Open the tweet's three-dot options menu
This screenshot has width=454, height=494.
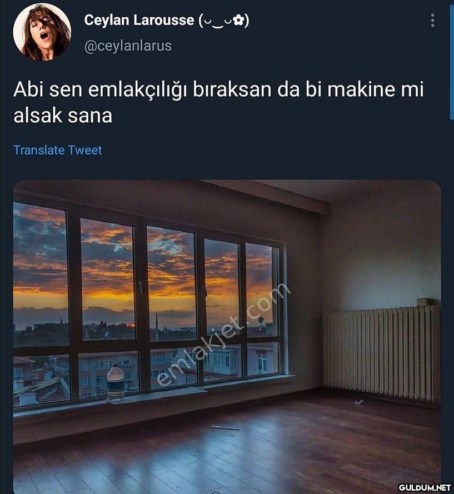[x=432, y=20]
